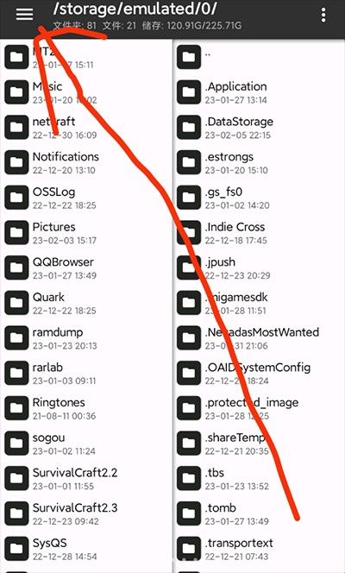Go up via the '..' parent folder

259,57
